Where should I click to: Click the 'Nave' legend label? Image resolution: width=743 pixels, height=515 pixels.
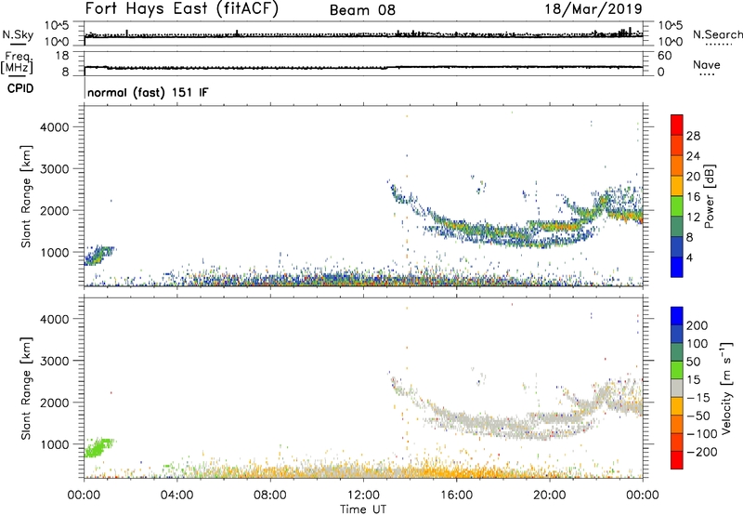708,65
